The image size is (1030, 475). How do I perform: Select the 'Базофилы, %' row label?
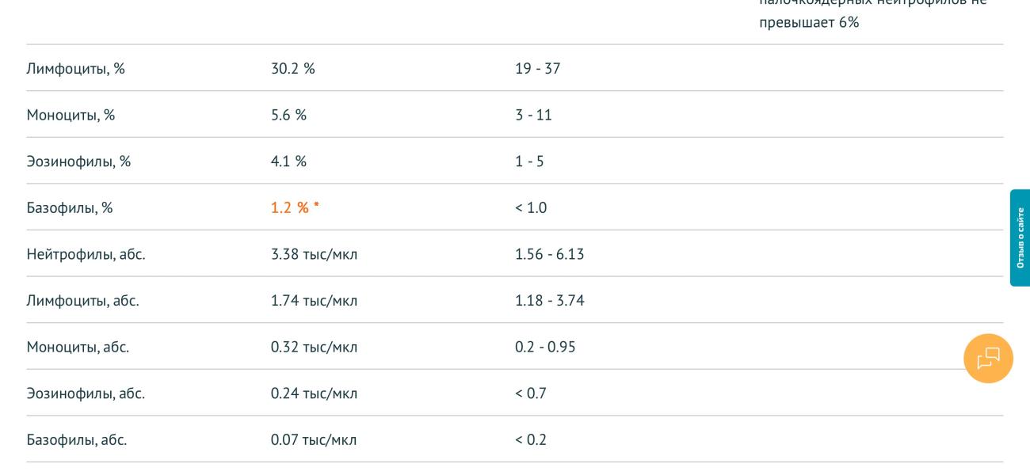click(x=70, y=207)
